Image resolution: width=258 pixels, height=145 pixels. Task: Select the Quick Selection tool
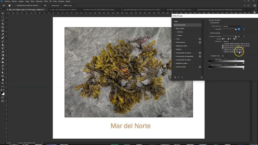coord(3,24)
